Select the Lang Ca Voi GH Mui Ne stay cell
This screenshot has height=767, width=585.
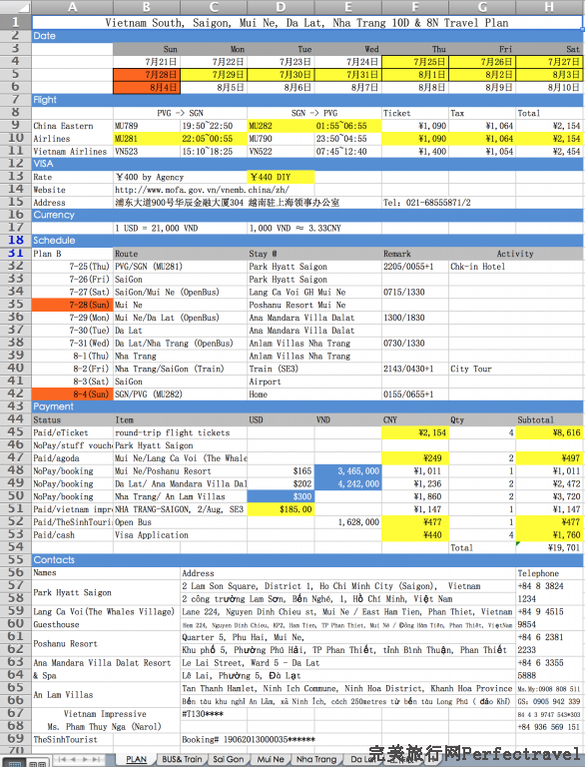pos(314,292)
